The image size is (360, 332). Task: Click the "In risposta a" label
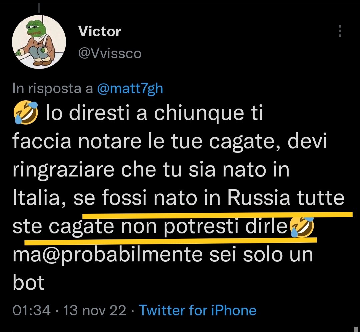coord(53,89)
